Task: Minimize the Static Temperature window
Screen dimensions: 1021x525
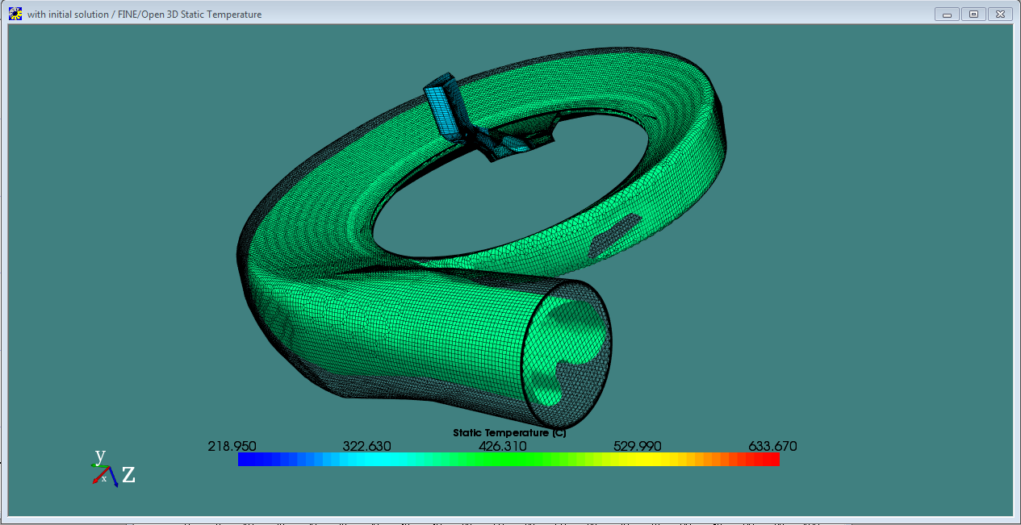Action: [x=947, y=14]
